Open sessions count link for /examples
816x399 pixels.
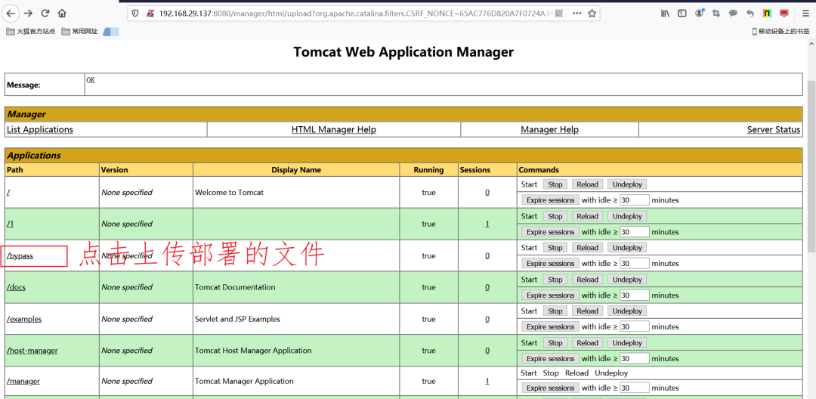click(x=487, y=319)
